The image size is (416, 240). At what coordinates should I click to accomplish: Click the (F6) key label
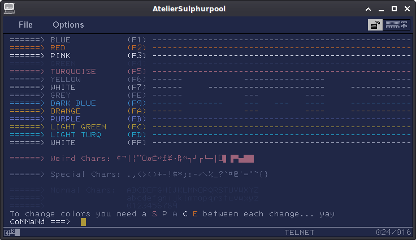click(137, 79)
